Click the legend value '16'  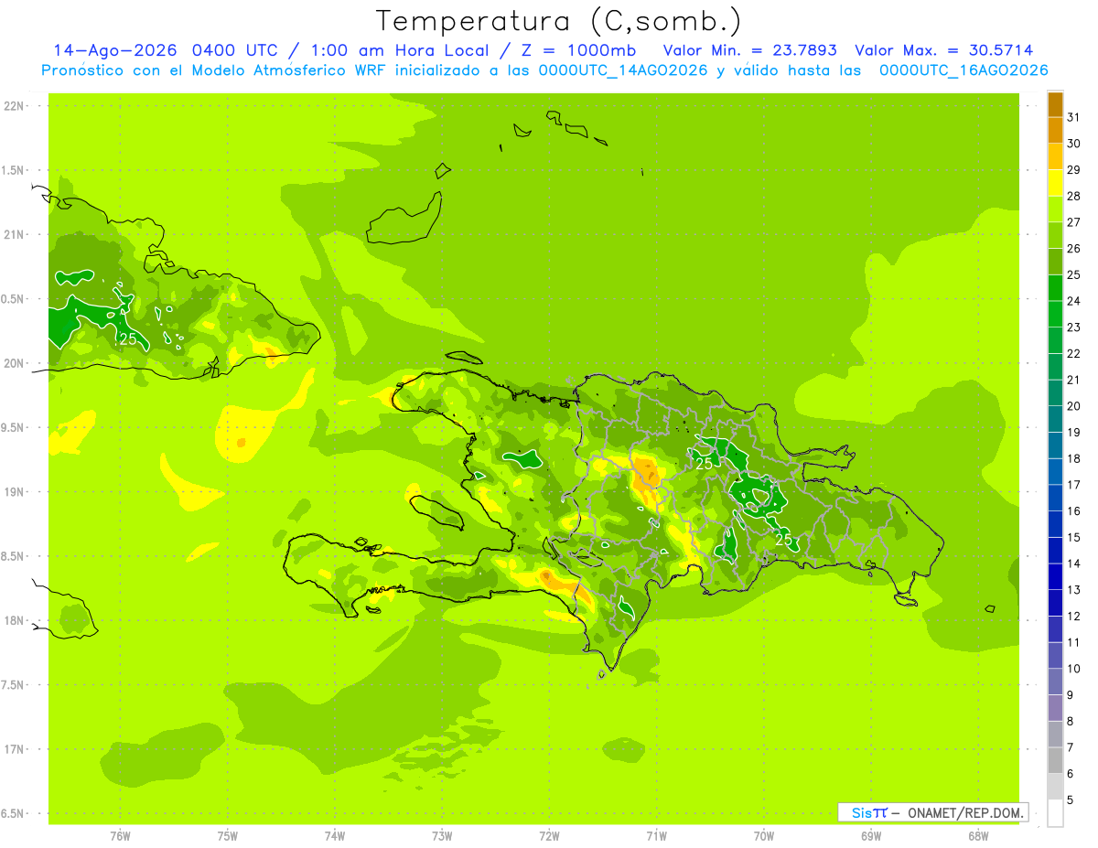1074,511
